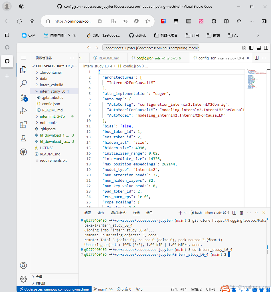
Task: Collapse the intern_study_L0_4 folder
Action: (54, 91)
